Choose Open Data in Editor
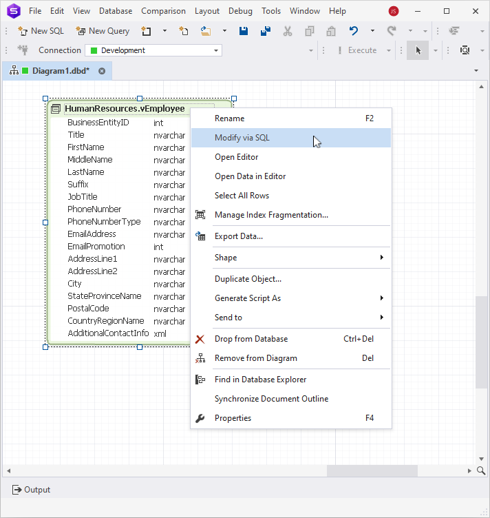This screenshot has height=518, width=490. pos(291,176)
